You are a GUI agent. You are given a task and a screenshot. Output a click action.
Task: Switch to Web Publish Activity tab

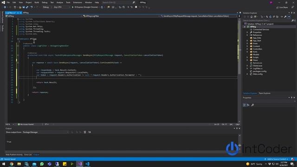[14, 154]
